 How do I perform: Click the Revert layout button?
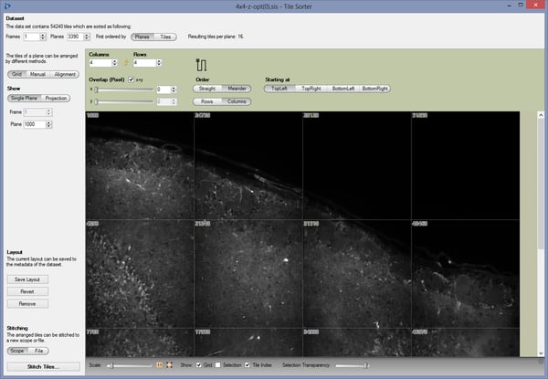tap(27, 291)
